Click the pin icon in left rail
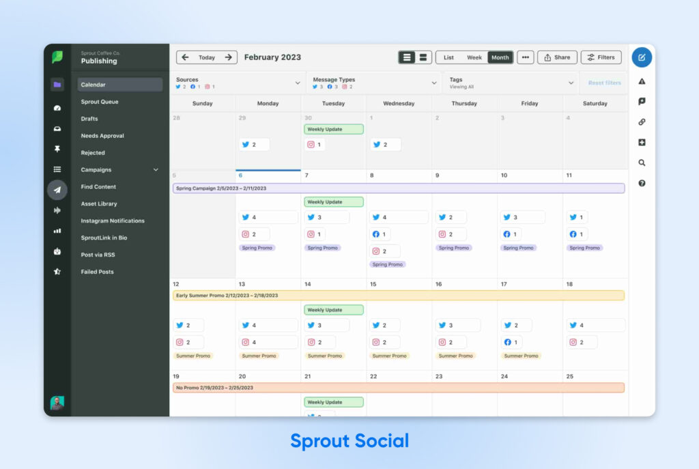Screen dimensions: 699x469 [x=57, y=149]
